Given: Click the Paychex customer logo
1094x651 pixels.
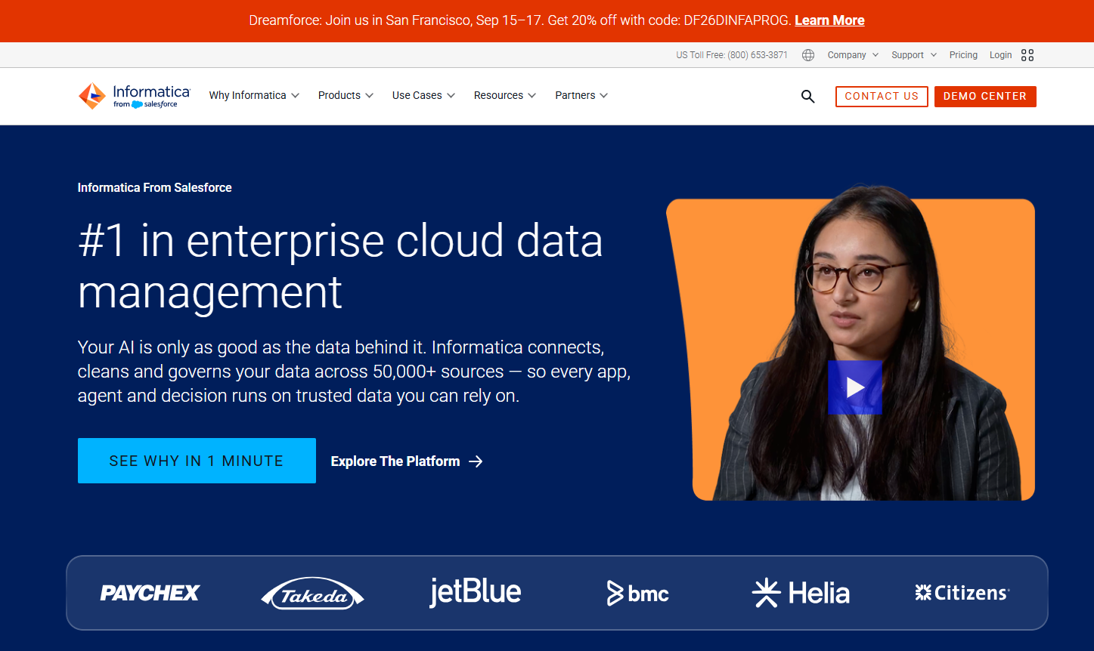Looking at the screenshot, I should tap(150, 593).
